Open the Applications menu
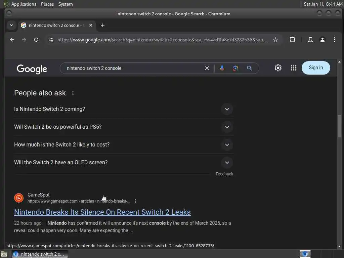 click(x=24, y=4)
